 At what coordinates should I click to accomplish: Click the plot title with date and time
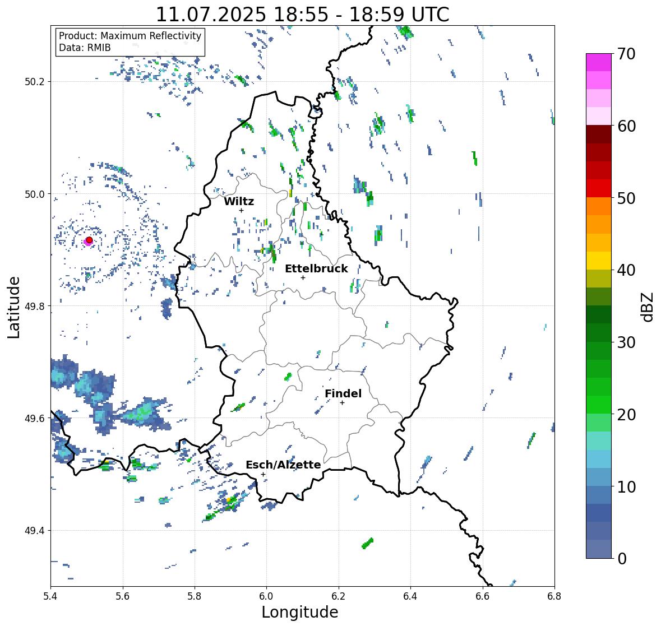pyautogui.click(x=303, y=15)
